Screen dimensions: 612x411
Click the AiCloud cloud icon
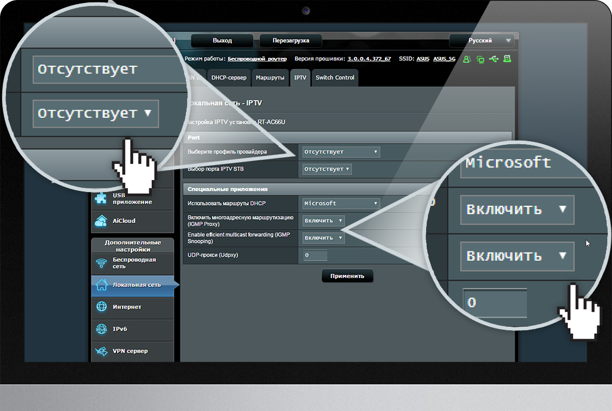(x=102, y=221)
